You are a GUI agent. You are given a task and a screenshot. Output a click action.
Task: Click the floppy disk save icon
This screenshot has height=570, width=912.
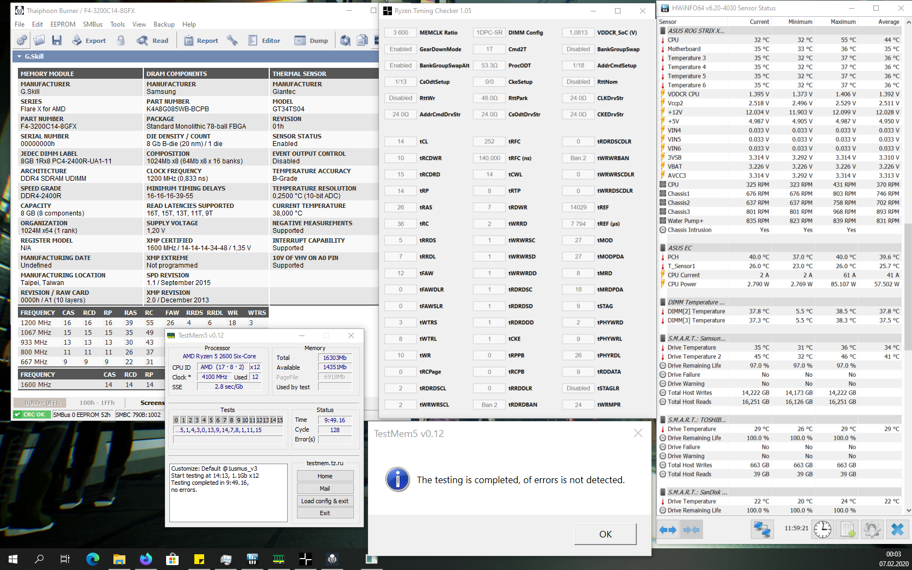coord(56,40)
